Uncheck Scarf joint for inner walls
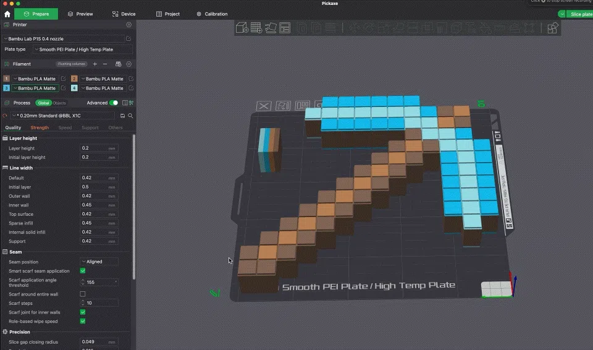The height and width of the screenshot is (350, 593). [x=83, y=312]
